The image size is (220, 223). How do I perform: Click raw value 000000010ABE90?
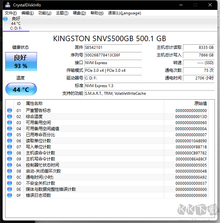(x=191, y=141)
